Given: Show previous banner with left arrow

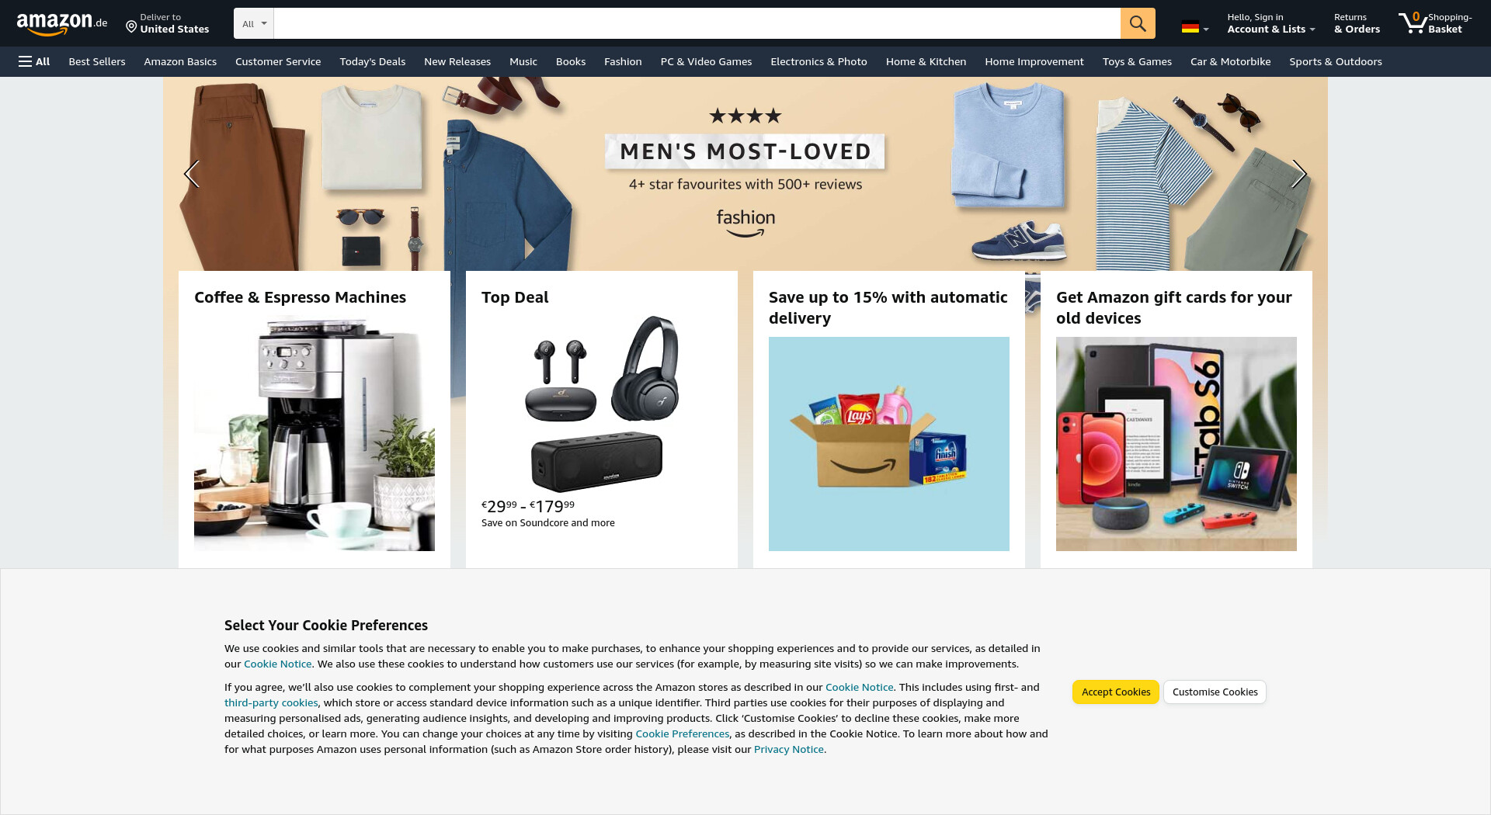Looking at the screenshot, I should coord(192,174).
